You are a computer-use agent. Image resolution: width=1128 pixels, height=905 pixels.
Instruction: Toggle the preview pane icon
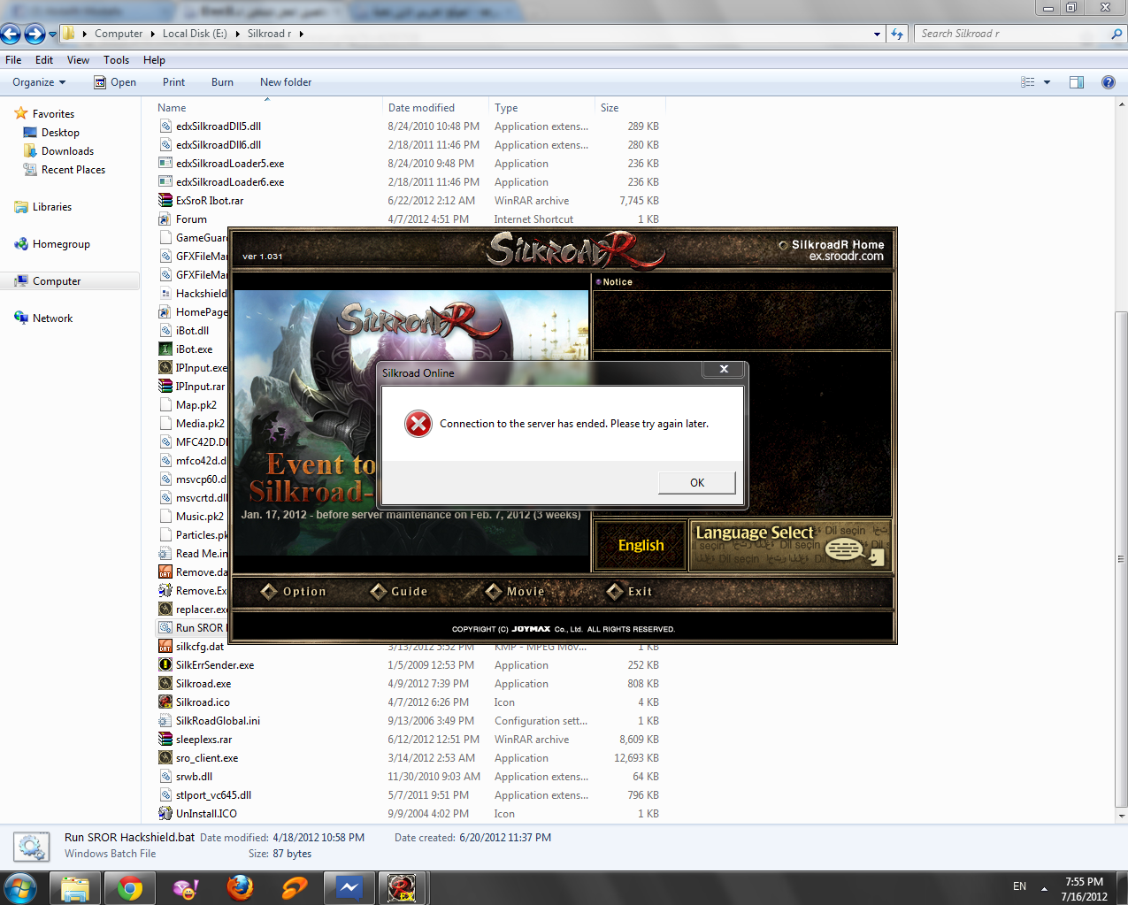pyautogui.click(x=1077, y=82)
